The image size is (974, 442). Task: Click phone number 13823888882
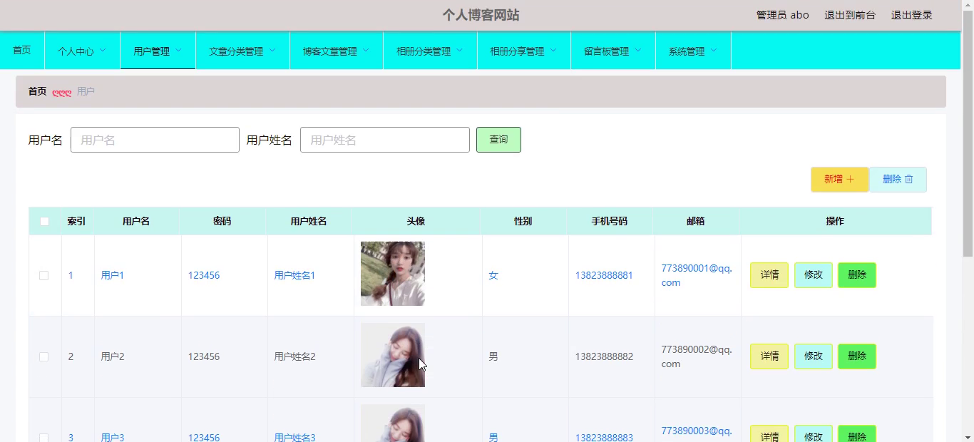tap(604, 356)
